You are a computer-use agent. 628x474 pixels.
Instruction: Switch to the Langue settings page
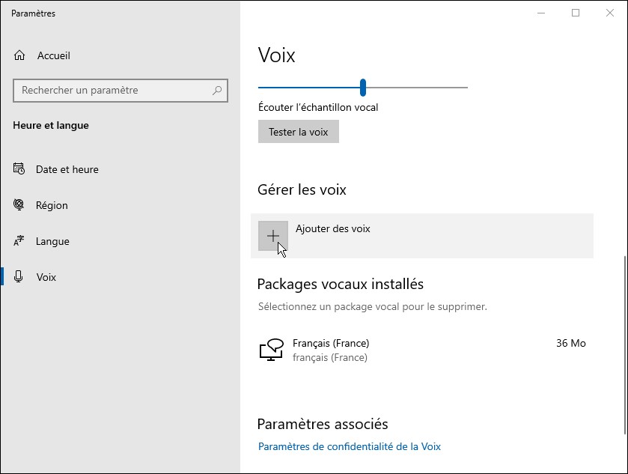(52, 241)
